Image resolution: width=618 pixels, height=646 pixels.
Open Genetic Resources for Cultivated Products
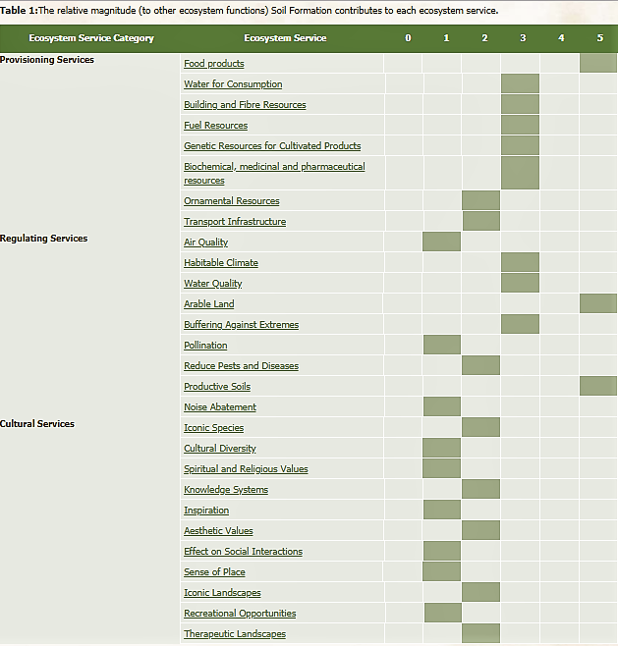[272, 146]
